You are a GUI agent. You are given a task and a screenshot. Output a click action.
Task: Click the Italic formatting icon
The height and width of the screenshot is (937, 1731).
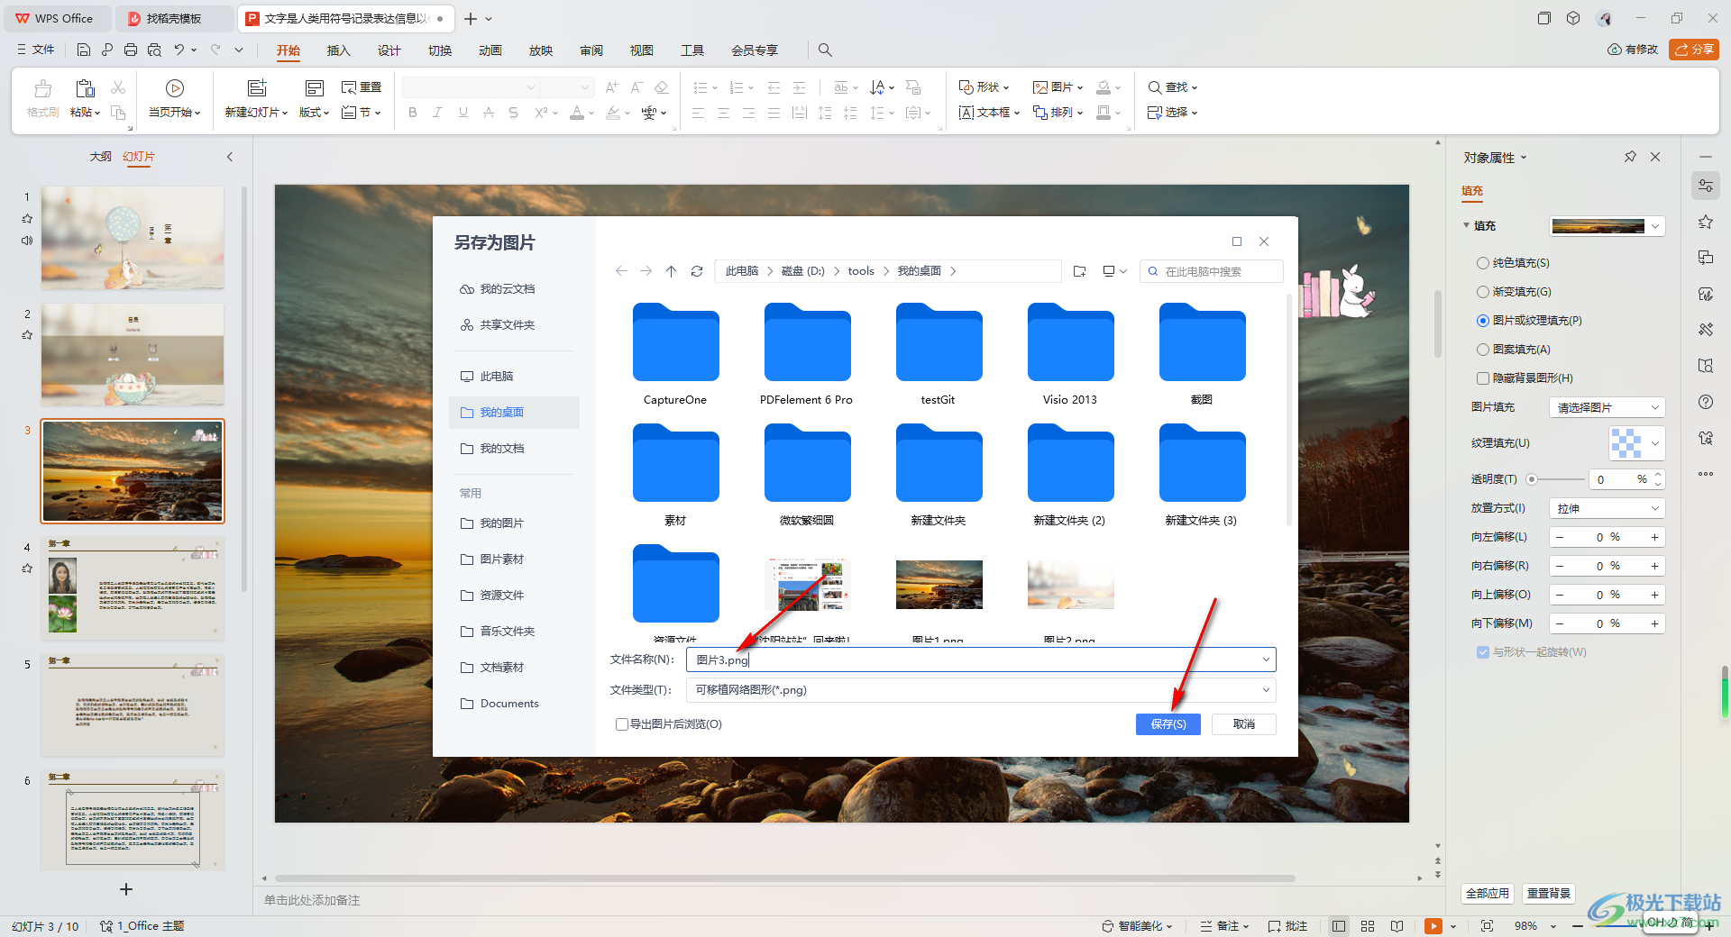(x=437, y=113)
